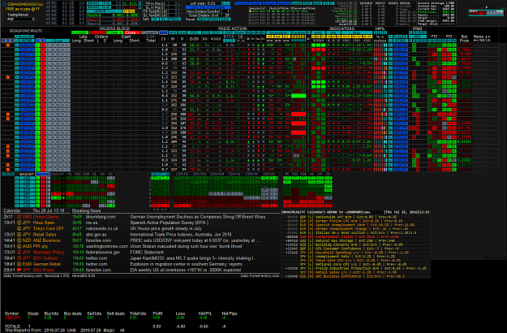Click the impact icon beside JPY Hous Spen
The image size is (507, 333).
(19, 223)
